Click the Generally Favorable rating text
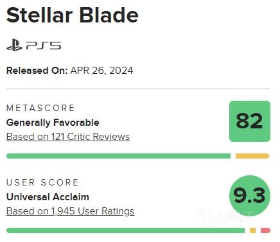Image resolution: width=280 pixels, height=242 pixels. tap(53, 123)
